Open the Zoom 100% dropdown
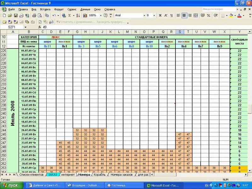The image size is (252, 189). point(101,15)
